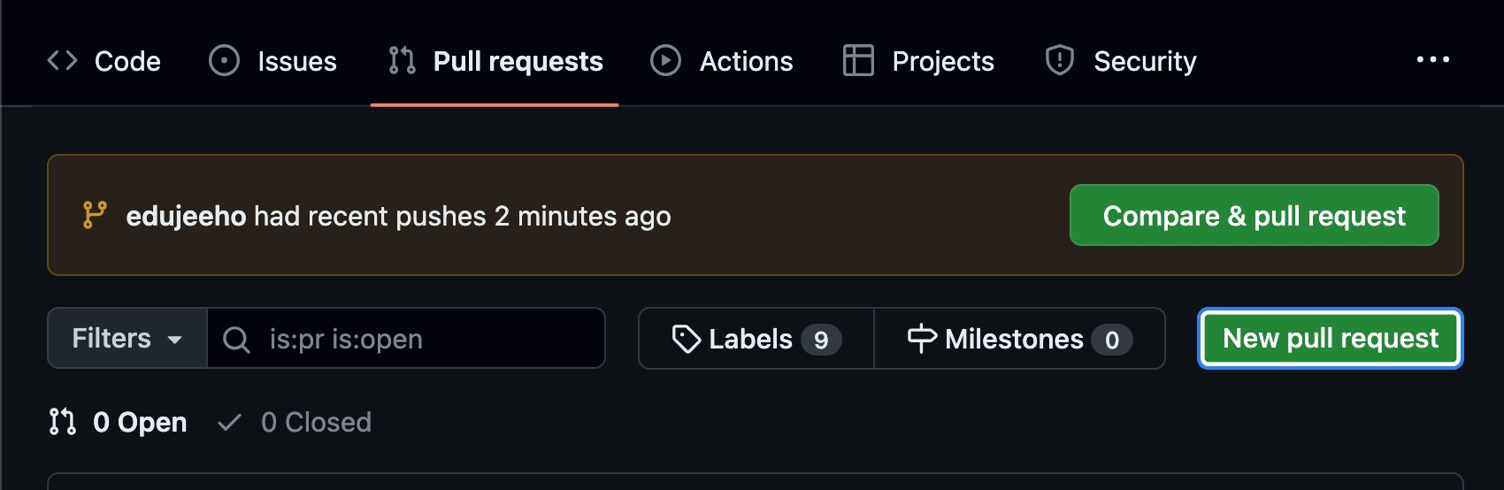
Task: Switch to the Issues tab
Action: (x=296, y=61)
